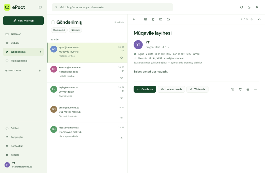Open the Tapşırıqlar section
The width and height of the screenshot is (265, 173).
tap(23, 137)
